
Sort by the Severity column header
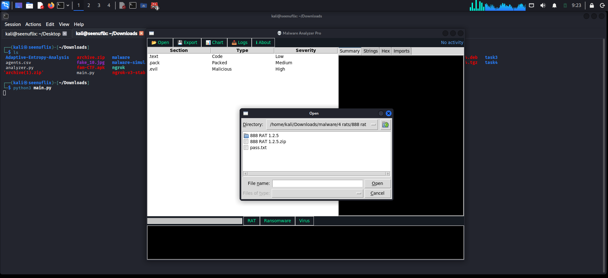(x=306, y=50)
